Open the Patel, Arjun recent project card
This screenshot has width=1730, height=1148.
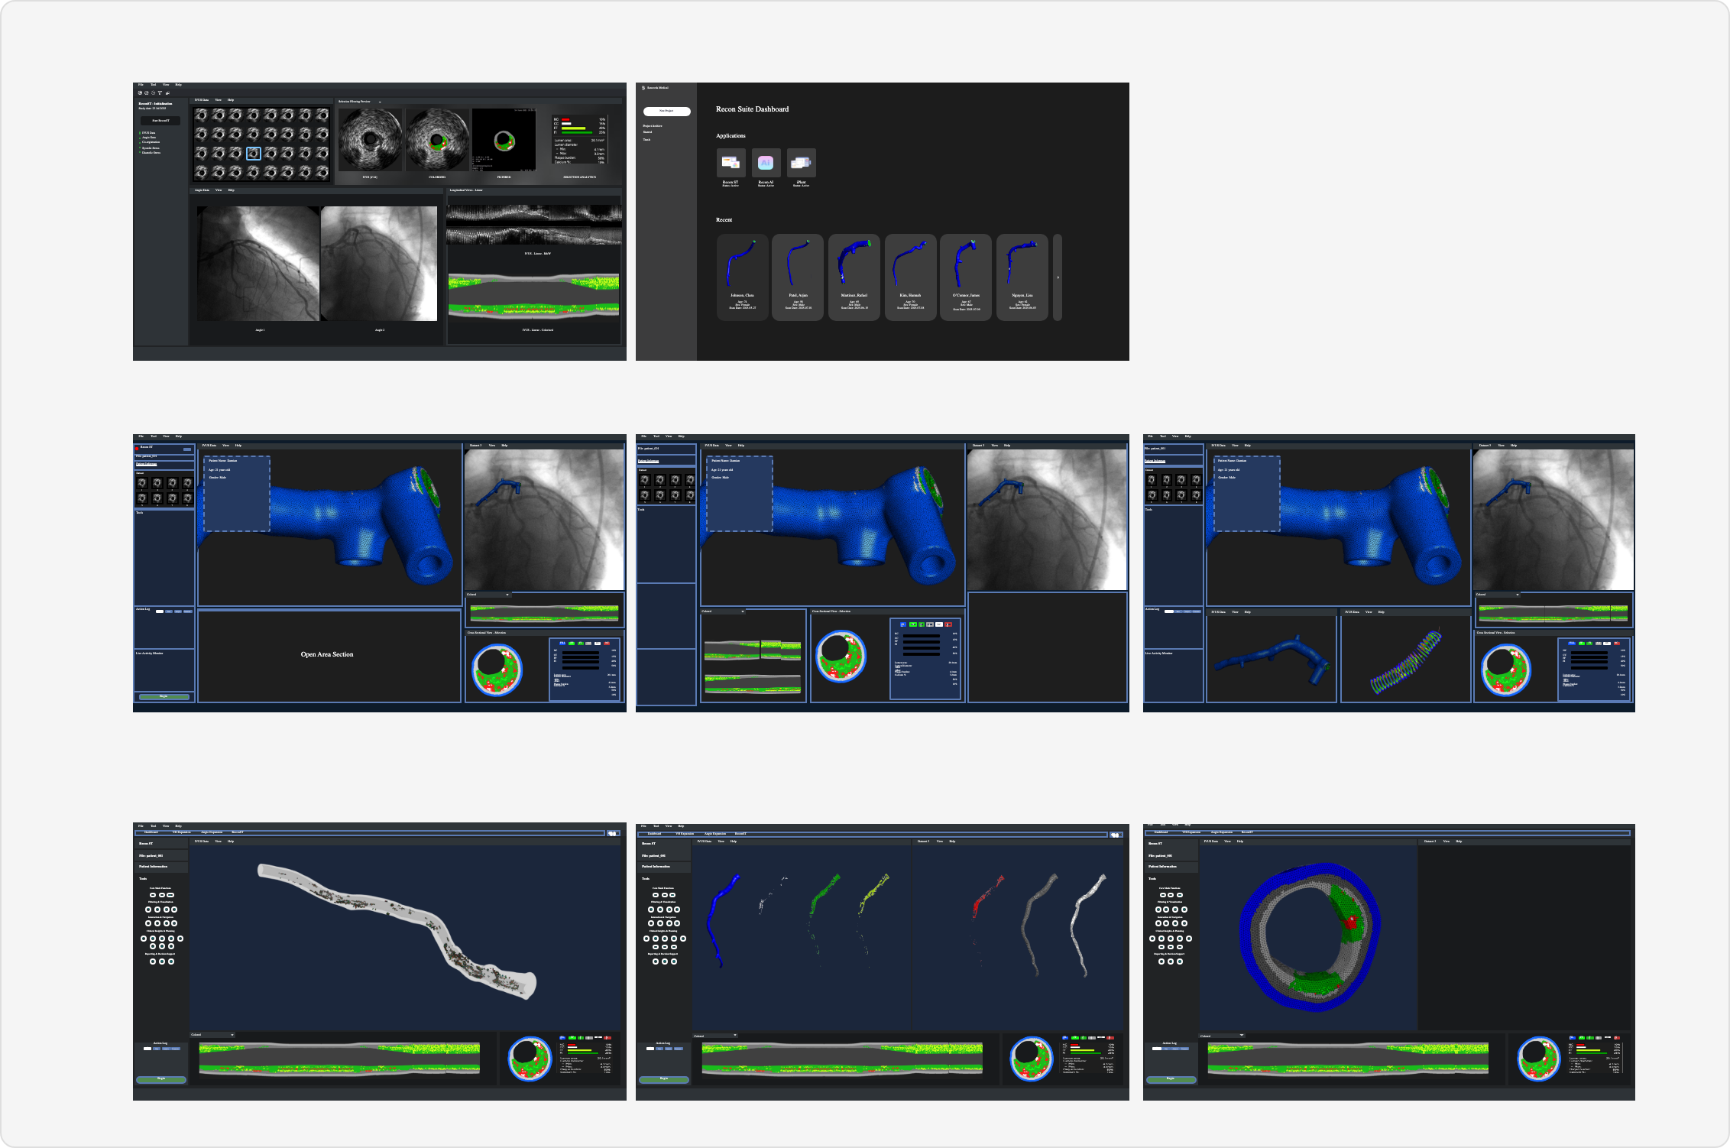(798, 277)
